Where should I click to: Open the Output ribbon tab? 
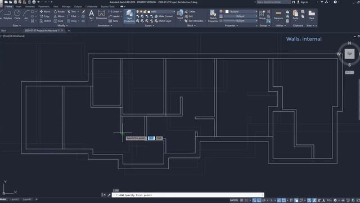[x=78, y=7]
